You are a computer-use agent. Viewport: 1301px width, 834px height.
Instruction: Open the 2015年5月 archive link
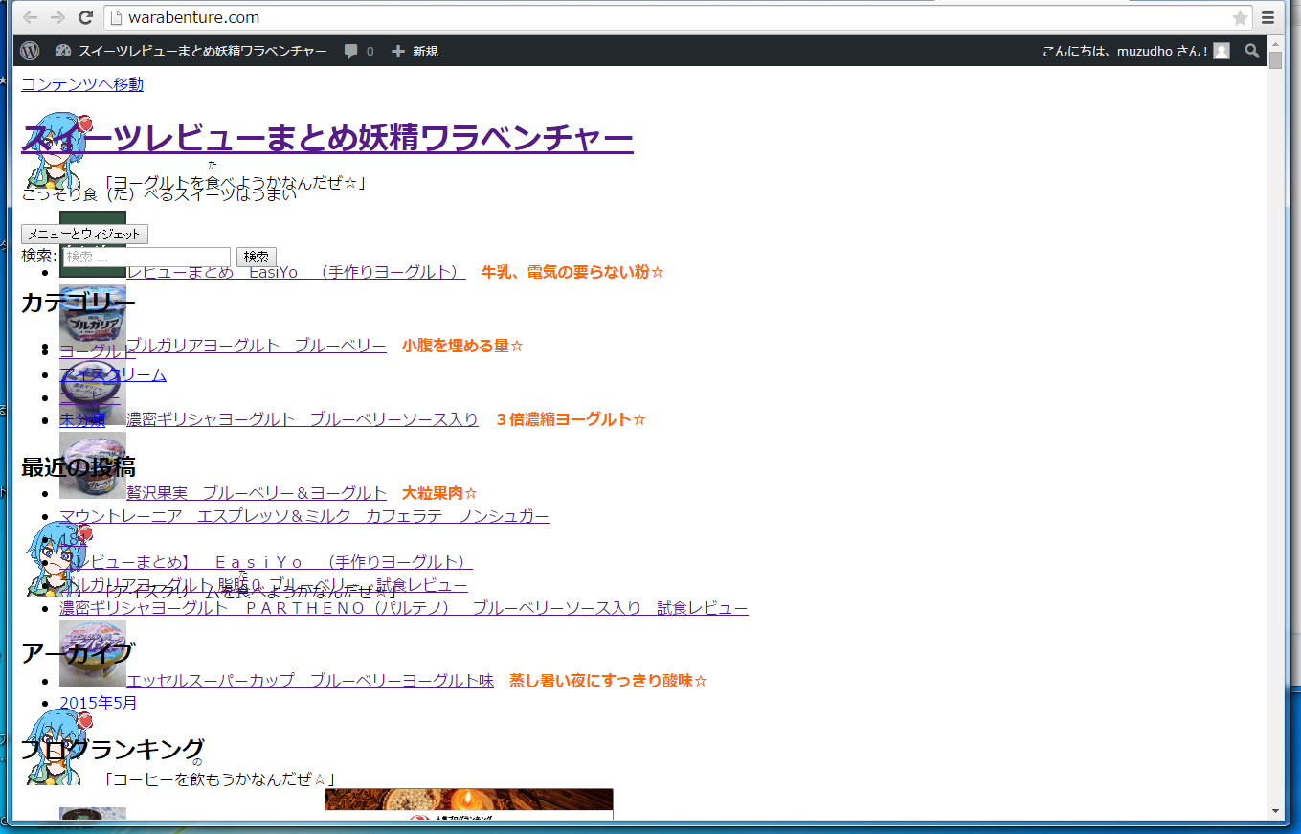pyautogui.click(x=99, y=703)
